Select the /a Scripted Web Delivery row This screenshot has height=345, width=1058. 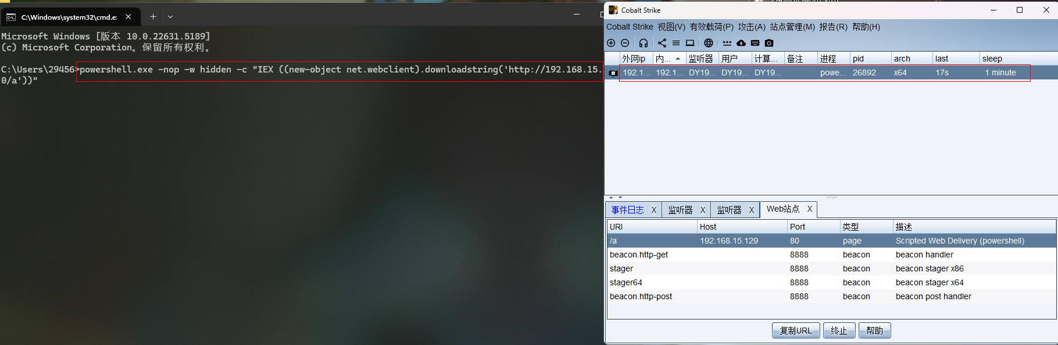[x=831, y=241]
